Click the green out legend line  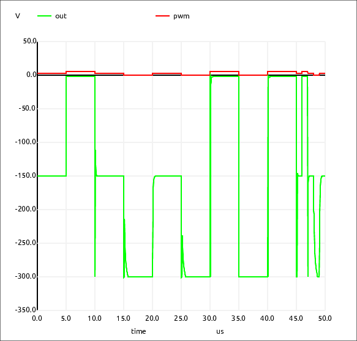pos(45,16)
